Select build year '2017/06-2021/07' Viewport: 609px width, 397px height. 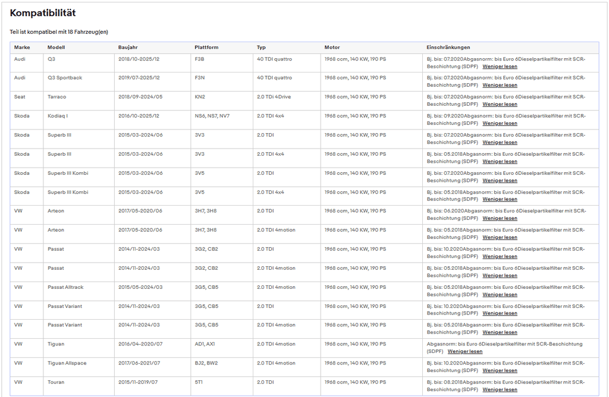click(139, 363)
